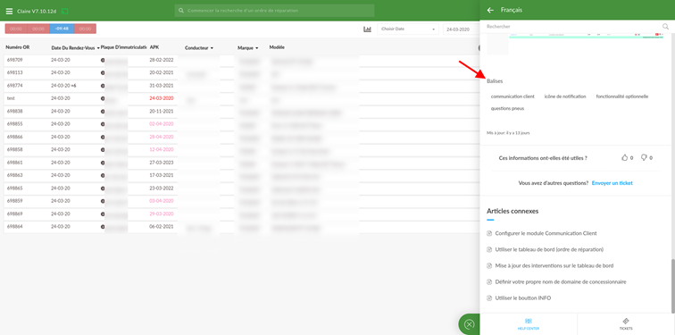Expand the Marque column filter

[x=256, y=48]
